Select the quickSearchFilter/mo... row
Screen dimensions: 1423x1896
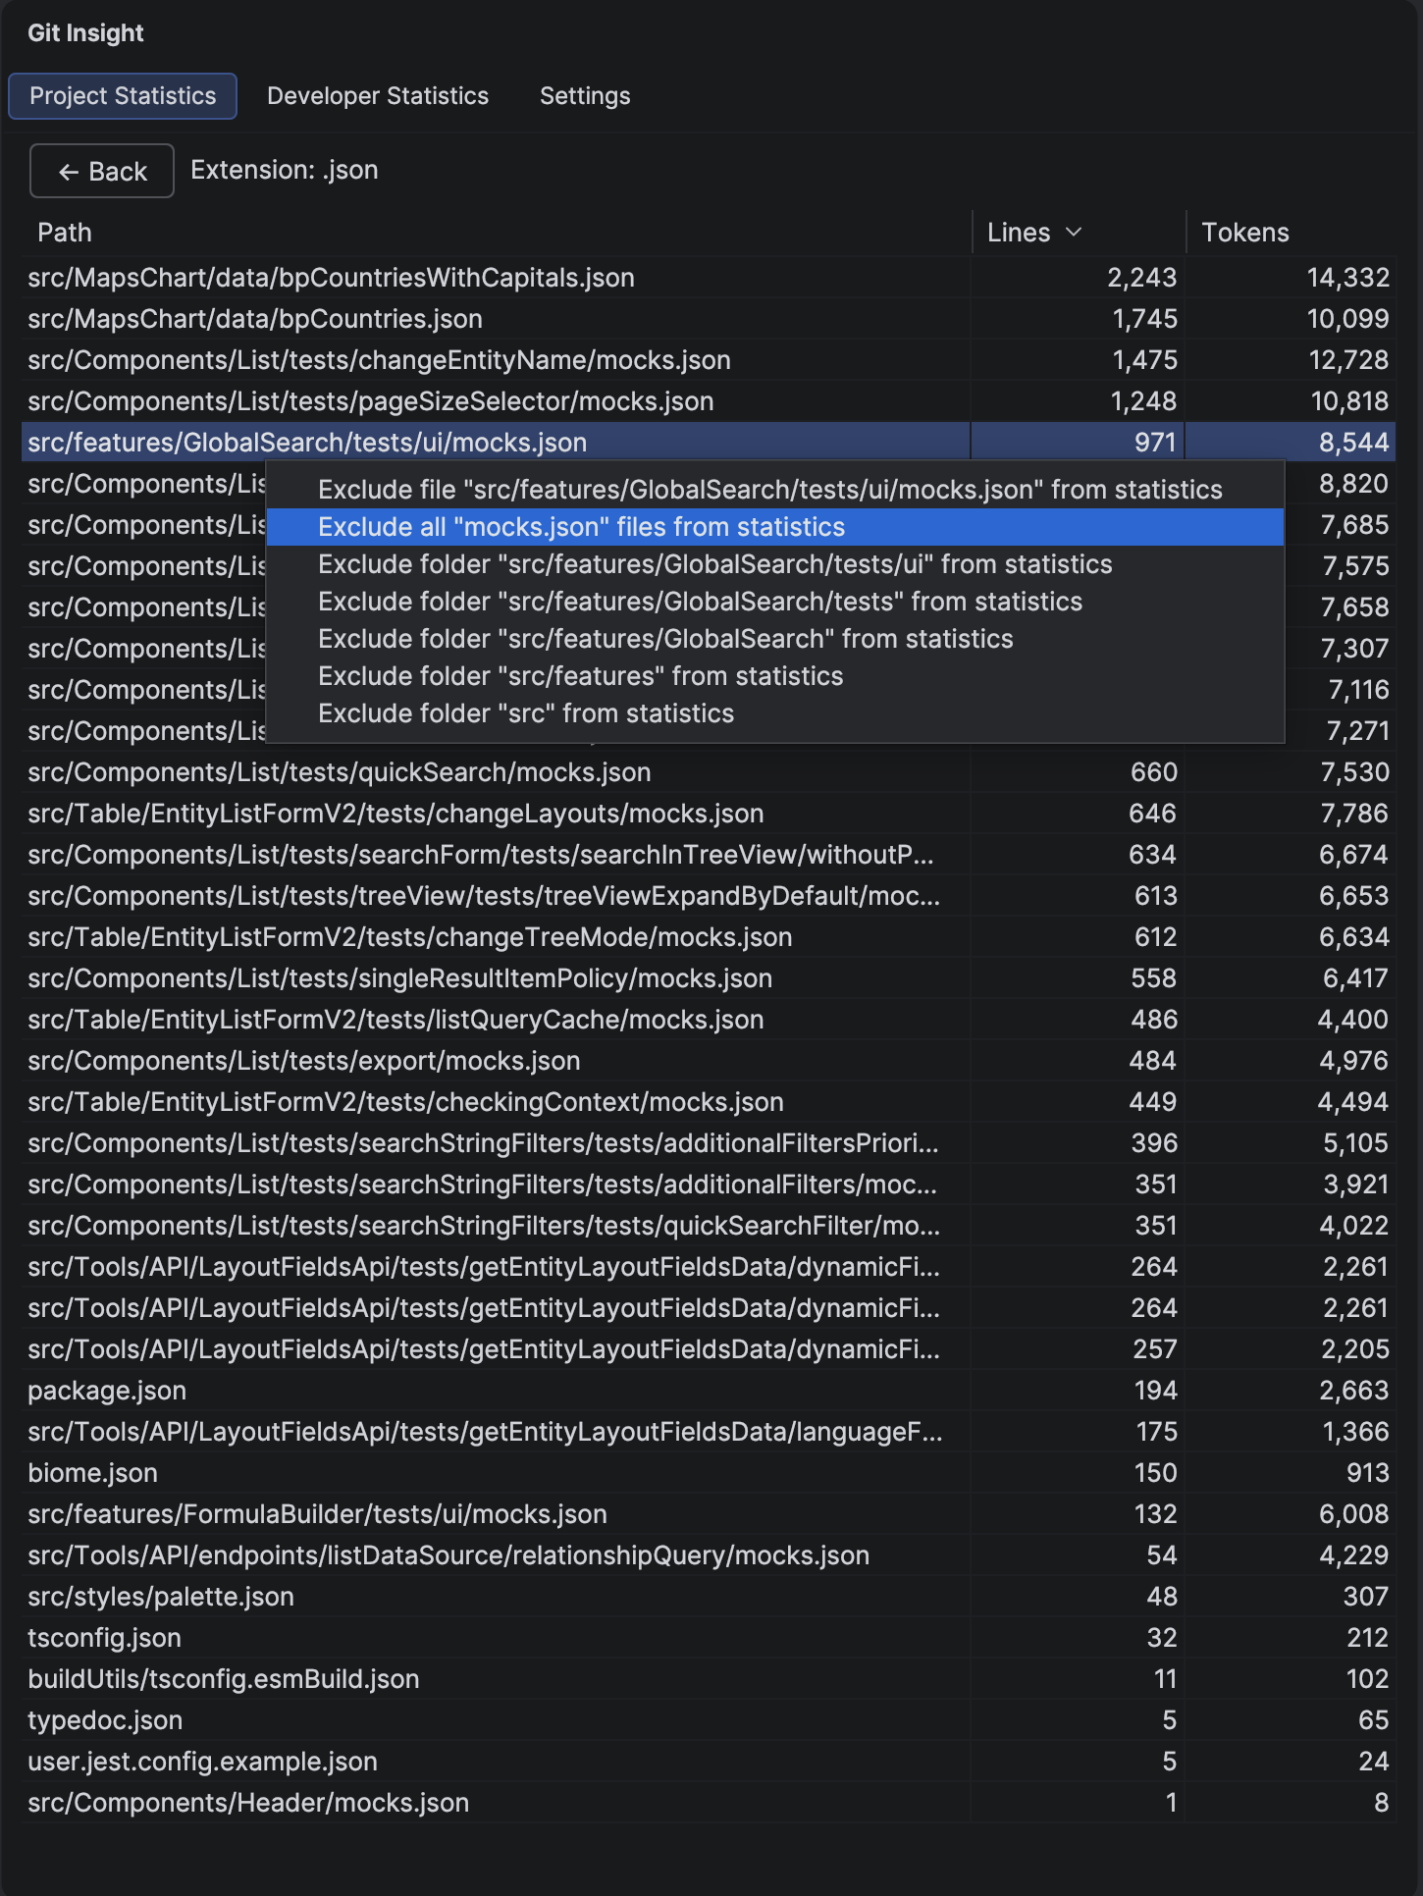pos(709,1226)
